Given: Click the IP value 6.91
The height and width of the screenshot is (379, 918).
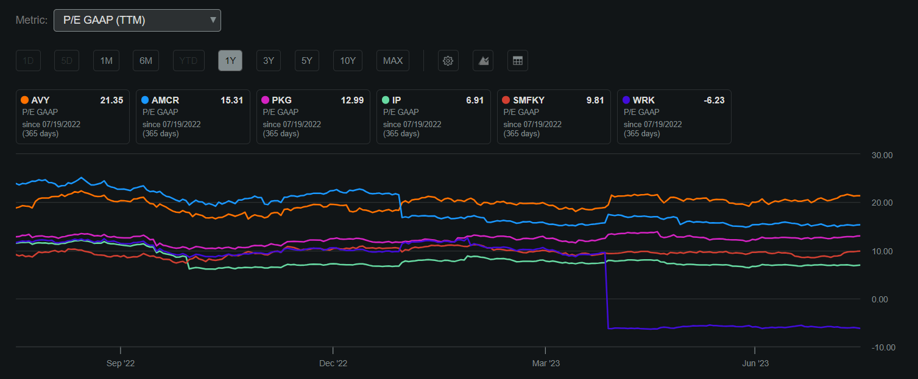Looking at the screenshot, I should (475, 100).
